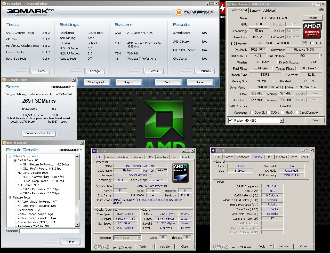This screenshot has width=330, height=254.
Task: Switch to the Sensors tab in GPU-Z
Action: [254, 11]
